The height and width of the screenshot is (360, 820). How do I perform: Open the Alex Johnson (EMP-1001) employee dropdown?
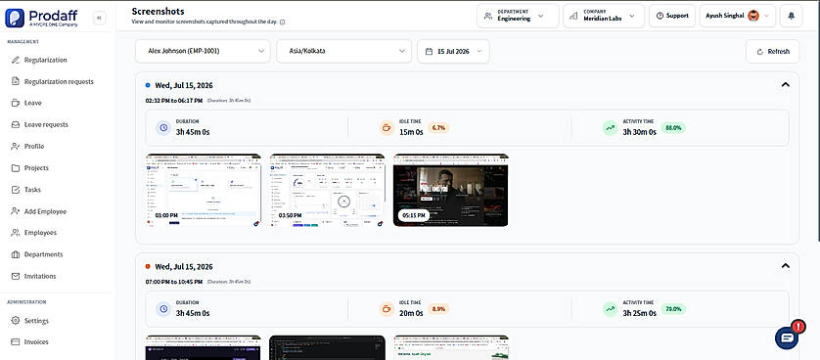[x=203, y=51]
